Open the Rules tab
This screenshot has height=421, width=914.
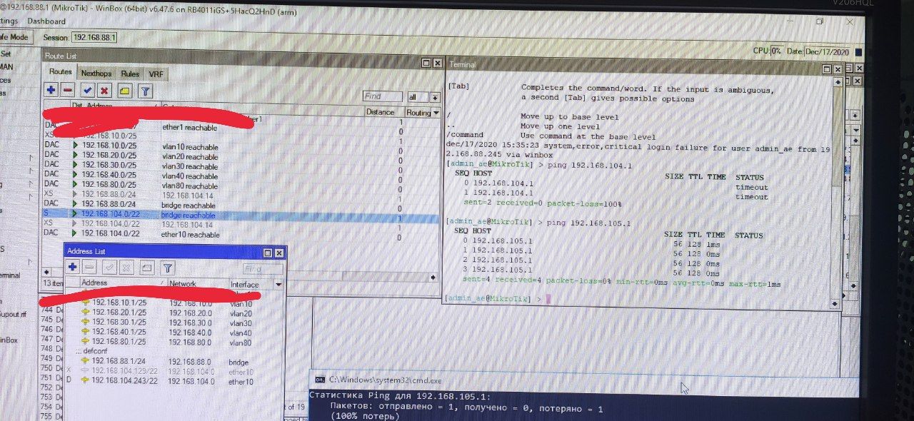tap(130, 73)
